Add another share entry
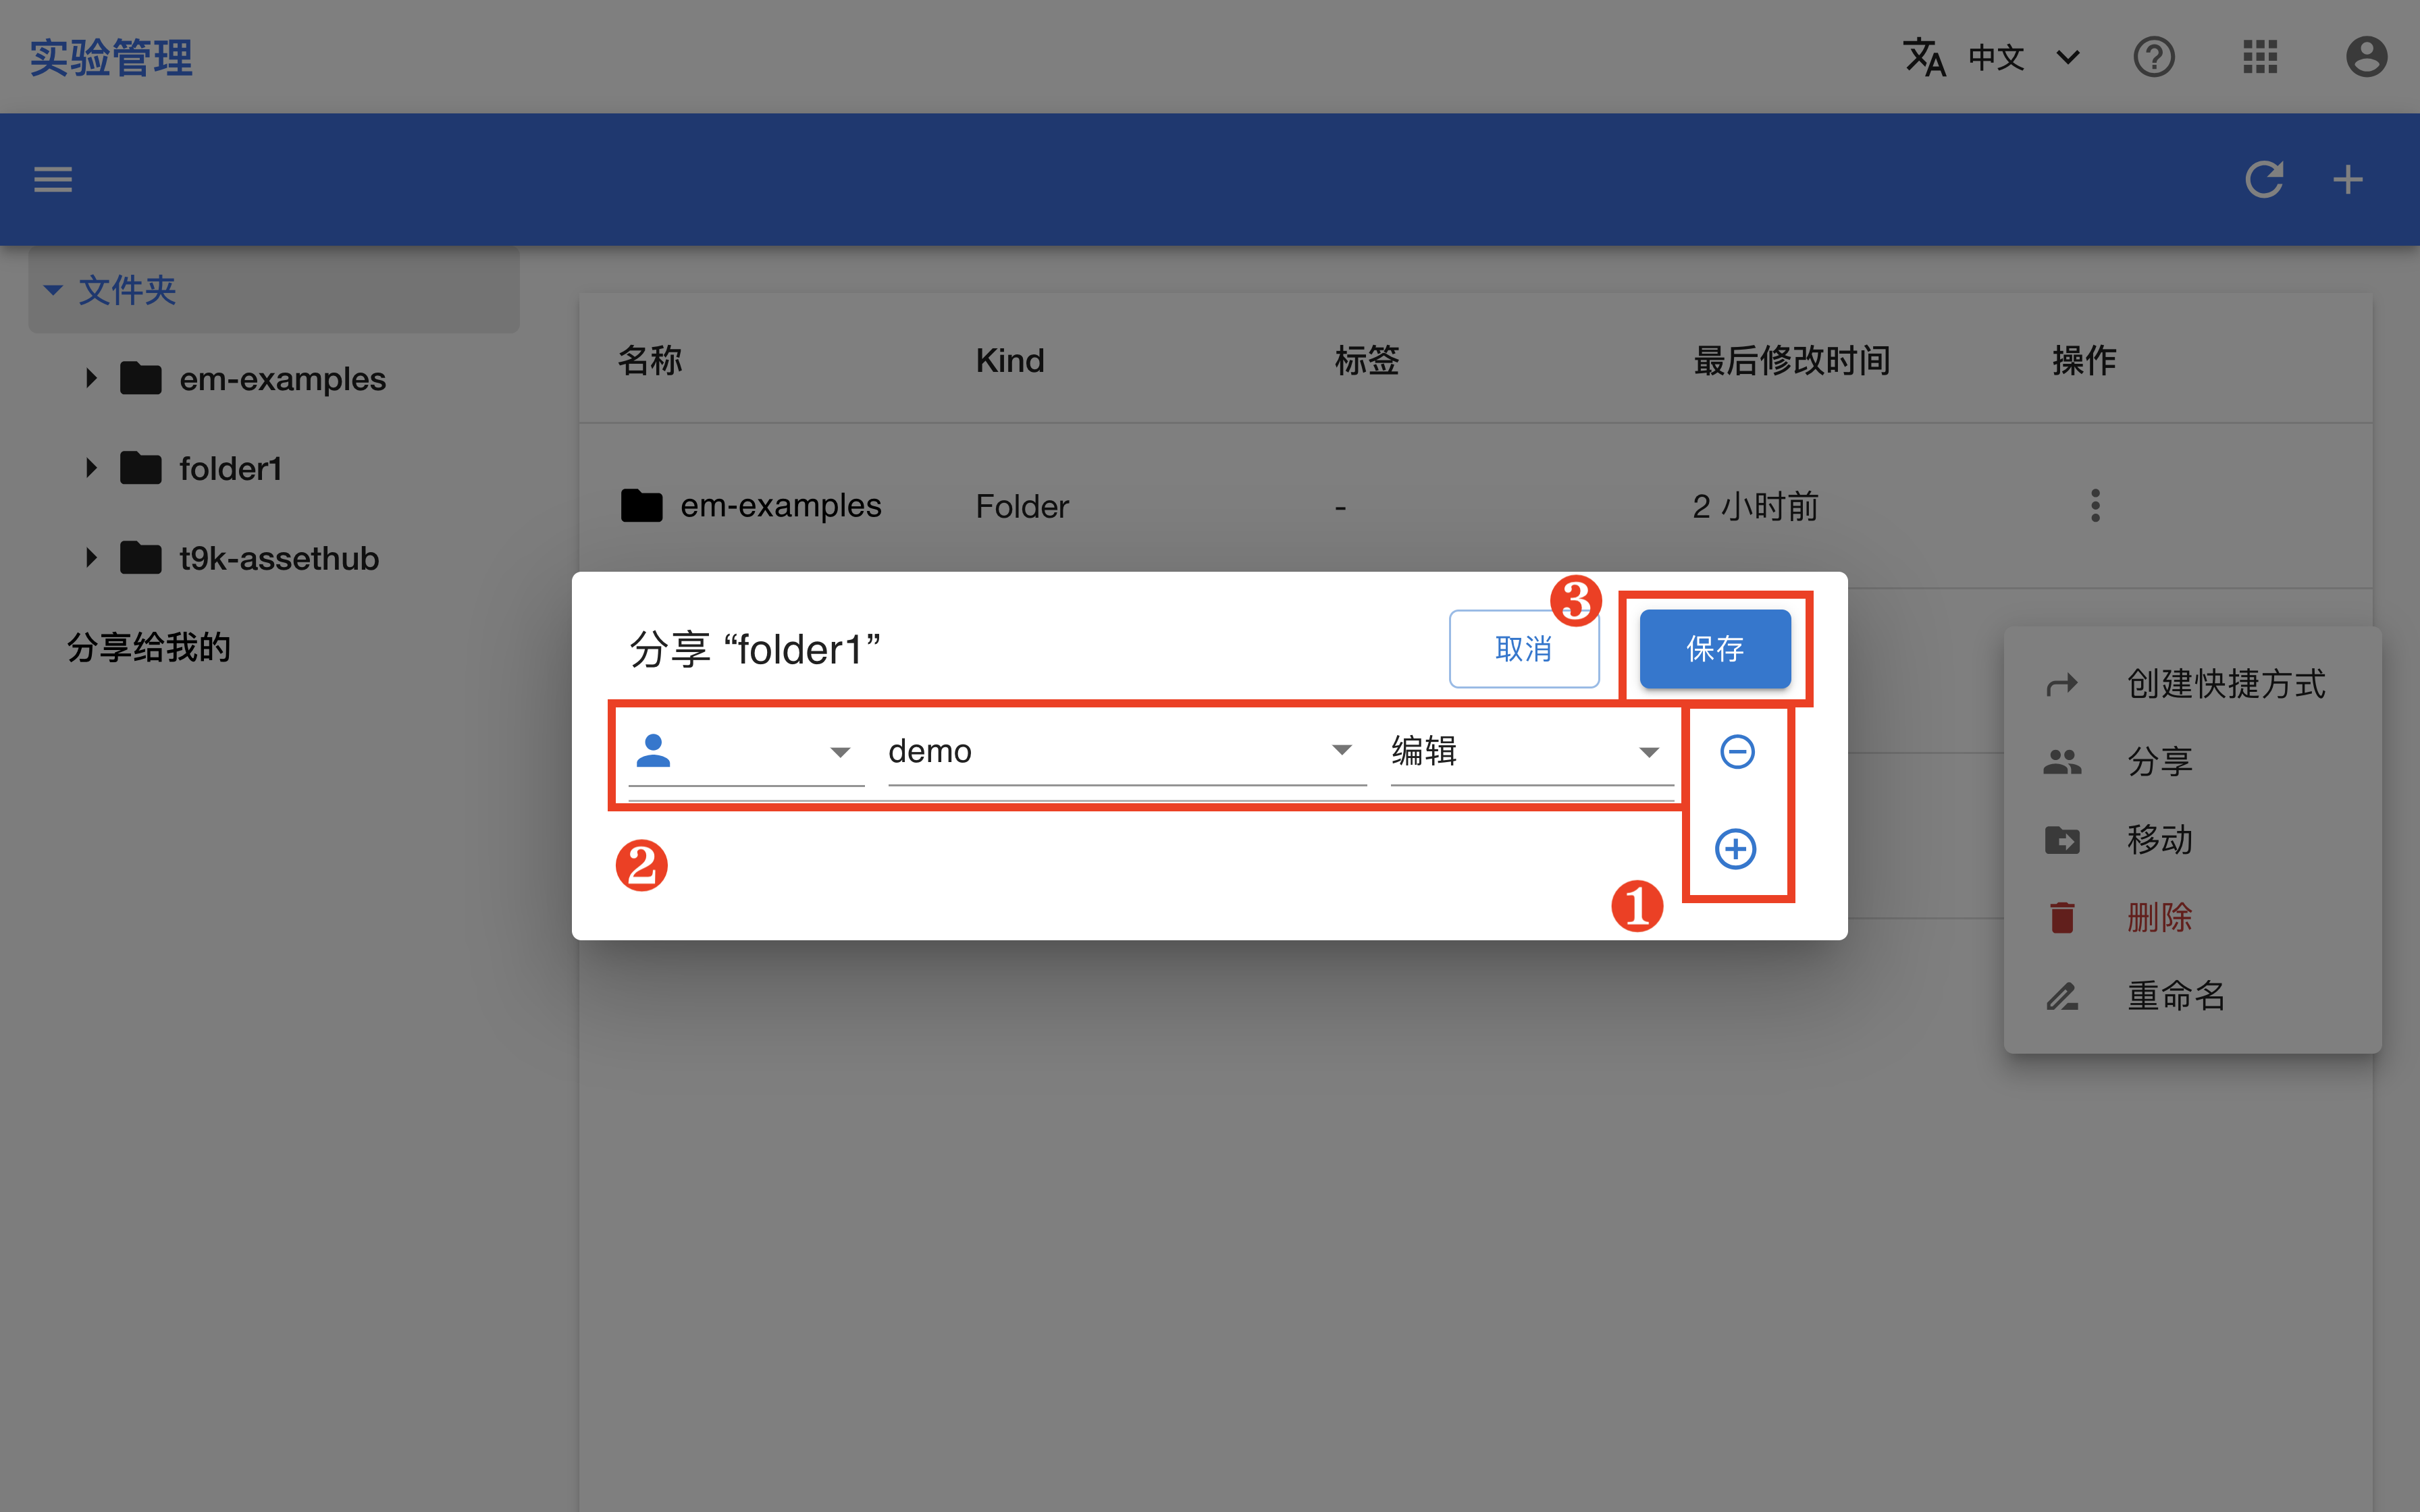The width and height of the screenshot is (2420, 1512). click(1736, 849)
